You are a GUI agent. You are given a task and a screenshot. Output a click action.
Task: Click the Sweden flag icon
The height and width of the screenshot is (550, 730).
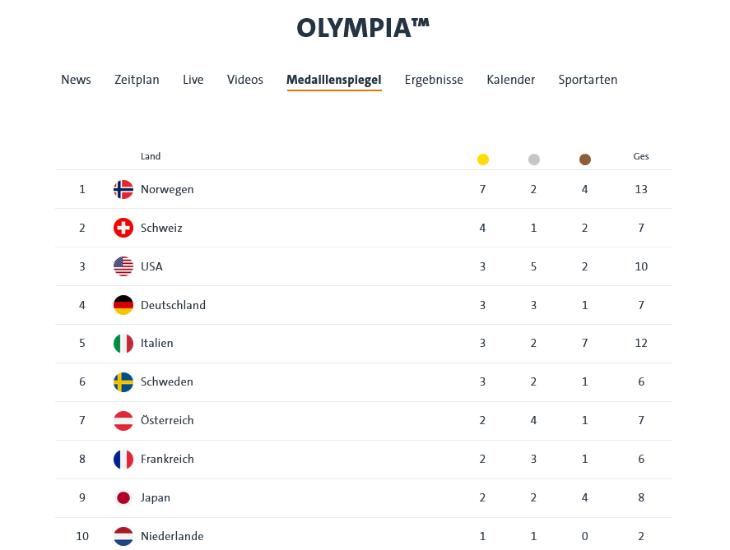click(123, 381)
